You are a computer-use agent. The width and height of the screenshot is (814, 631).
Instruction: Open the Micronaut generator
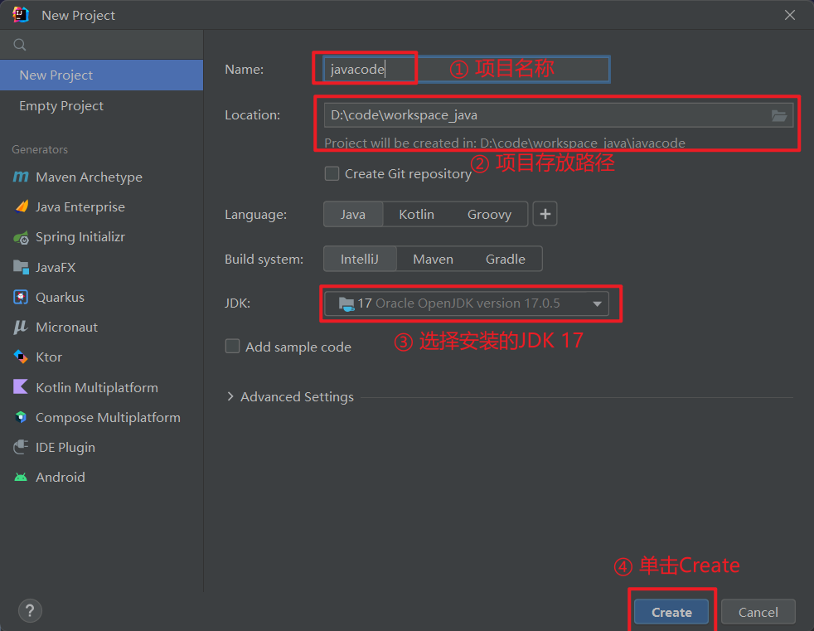102,328
